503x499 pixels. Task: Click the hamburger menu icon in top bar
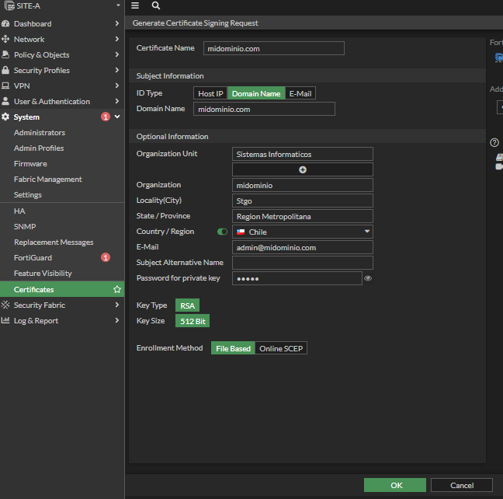pos(135,5)
